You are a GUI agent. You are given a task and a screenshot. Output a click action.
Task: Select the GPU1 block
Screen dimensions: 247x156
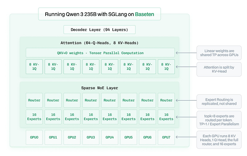tap(53, 137)
